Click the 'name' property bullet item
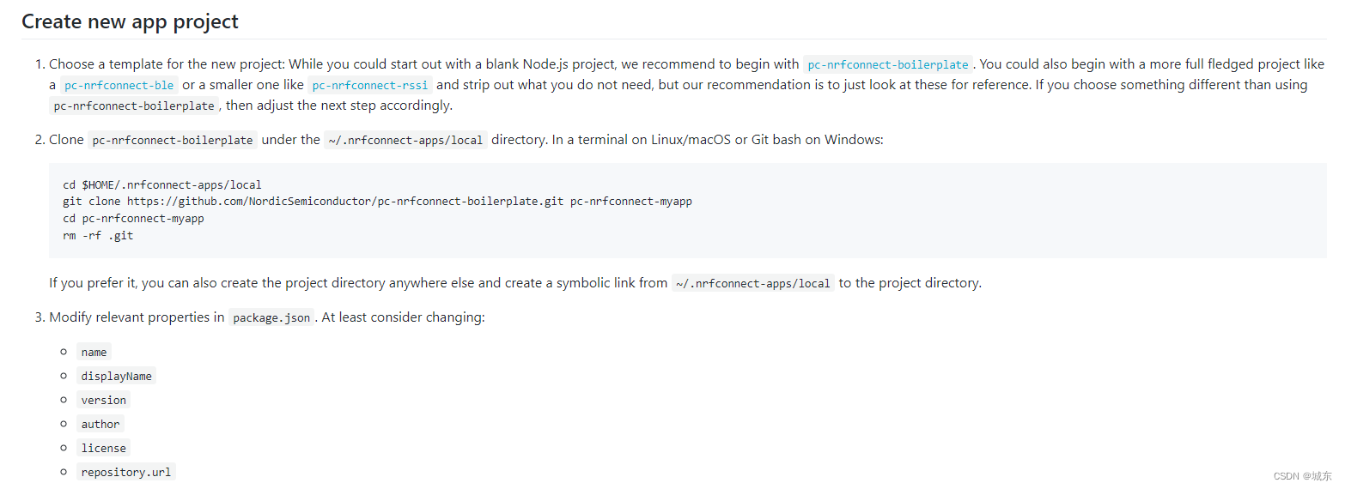 pyautogui.click(x=94, y=352)
